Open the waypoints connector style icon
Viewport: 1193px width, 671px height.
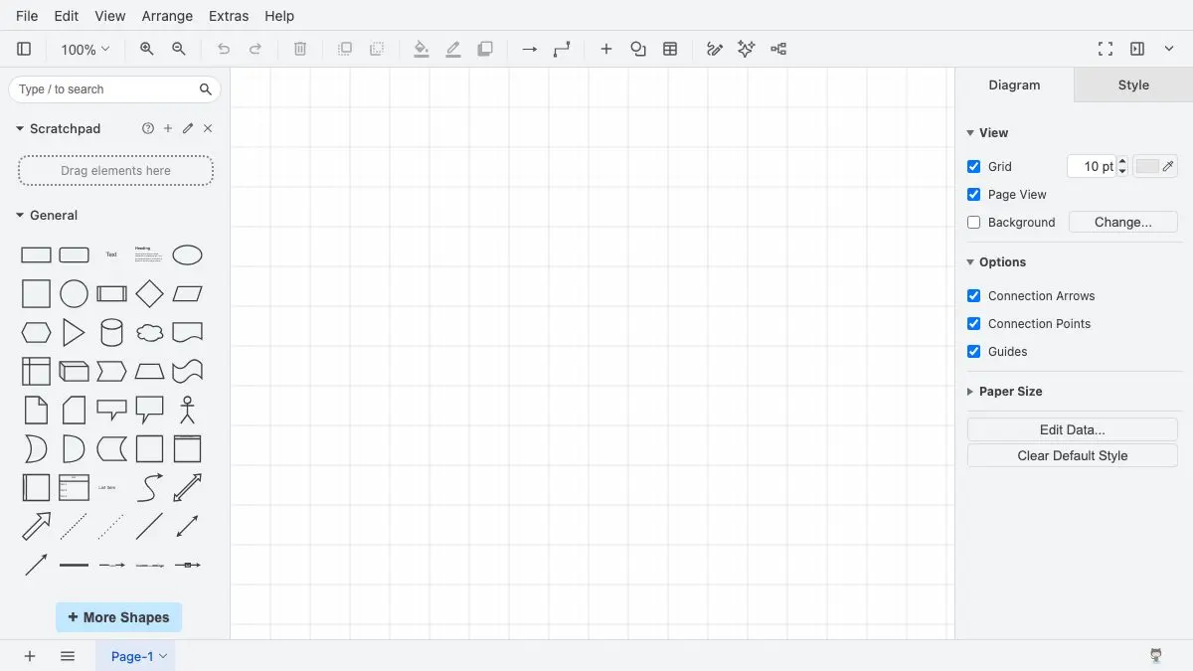pos(562,49)
